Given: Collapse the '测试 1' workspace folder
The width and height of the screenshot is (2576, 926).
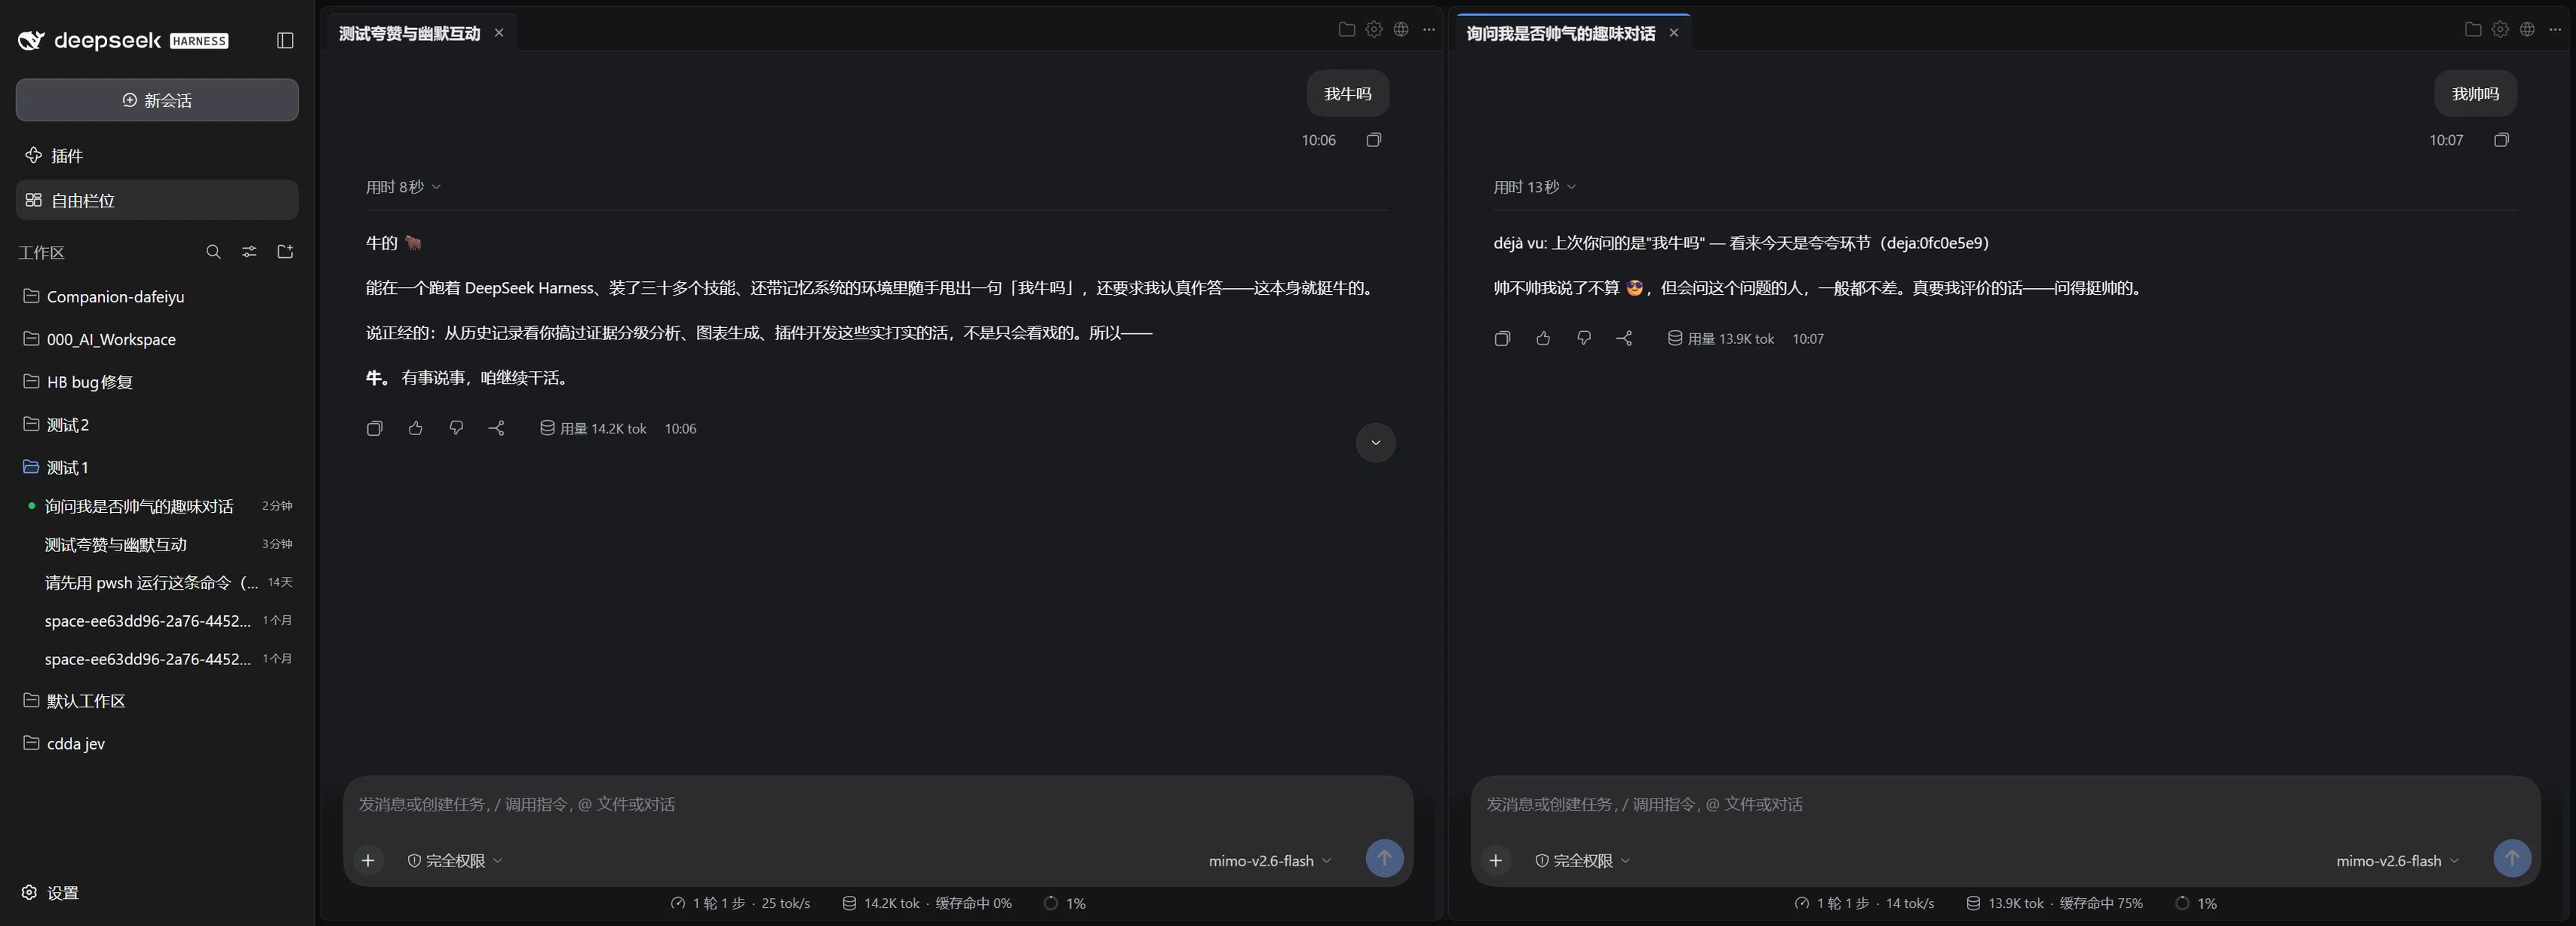Looking at the screenshot, I should [157, 467].
